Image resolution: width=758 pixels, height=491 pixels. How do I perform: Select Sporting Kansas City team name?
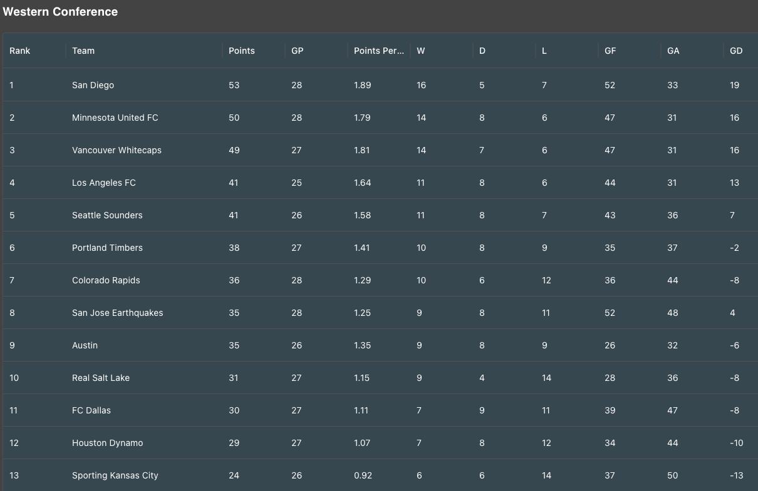[115, 475]
